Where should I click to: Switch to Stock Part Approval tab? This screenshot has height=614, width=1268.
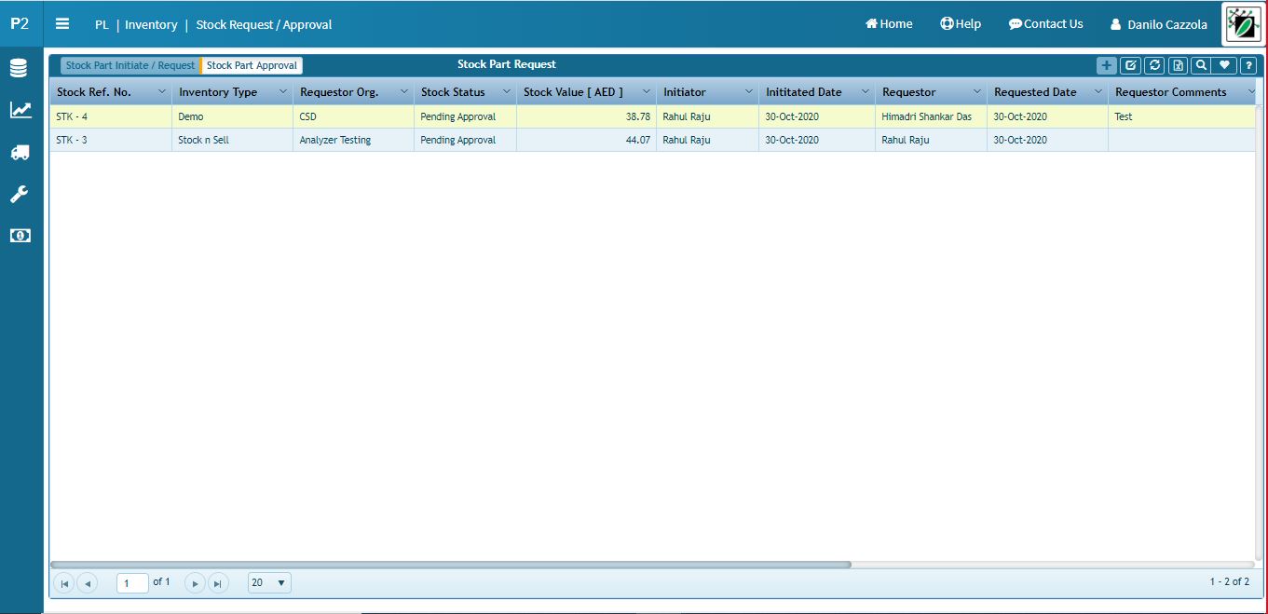[252, 65]
